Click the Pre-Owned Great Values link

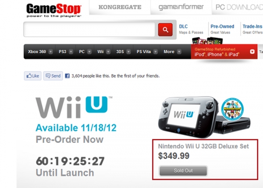point(222,29)
